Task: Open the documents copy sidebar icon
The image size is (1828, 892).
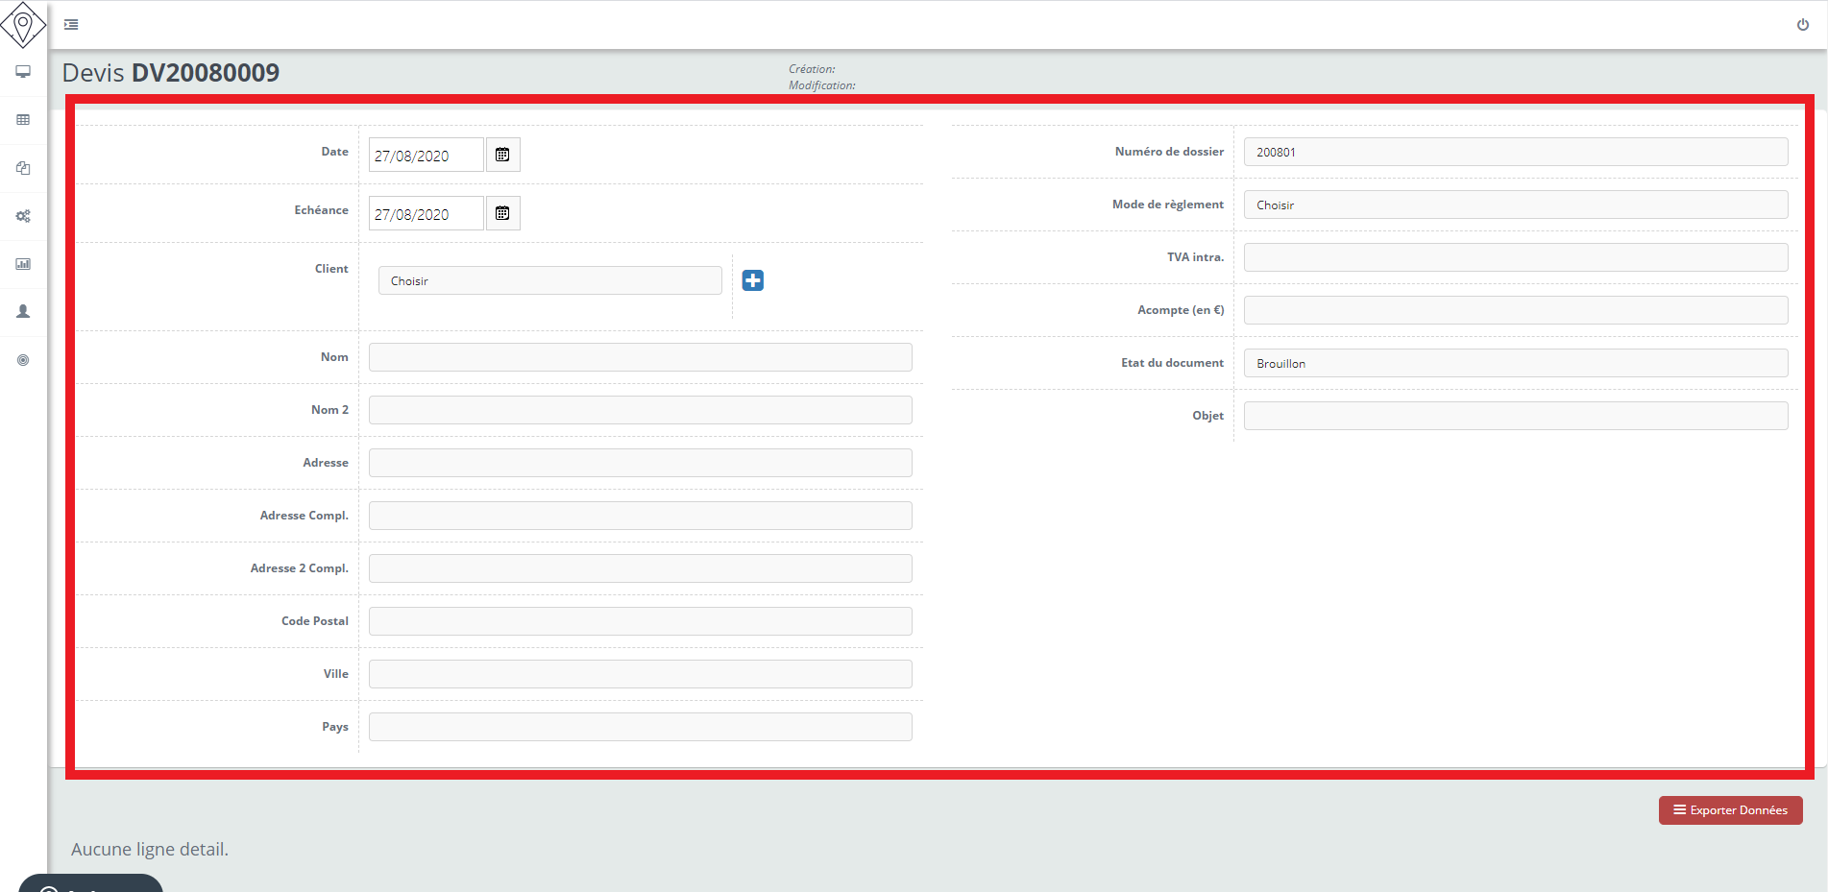Action: click(x=23, y=168)
